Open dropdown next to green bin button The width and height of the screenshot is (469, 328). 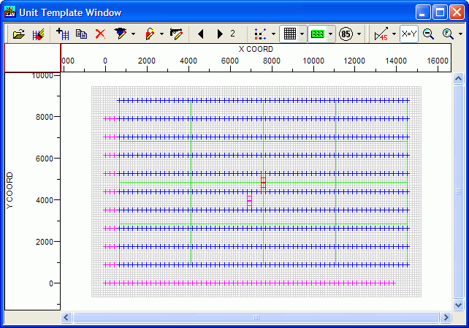coord(330,34)
